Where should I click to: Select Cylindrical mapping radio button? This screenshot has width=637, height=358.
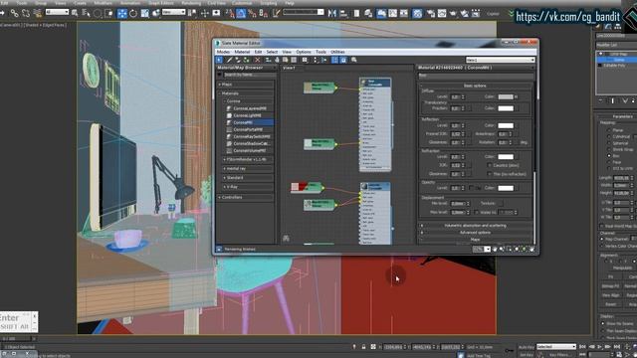click(608, 137)
